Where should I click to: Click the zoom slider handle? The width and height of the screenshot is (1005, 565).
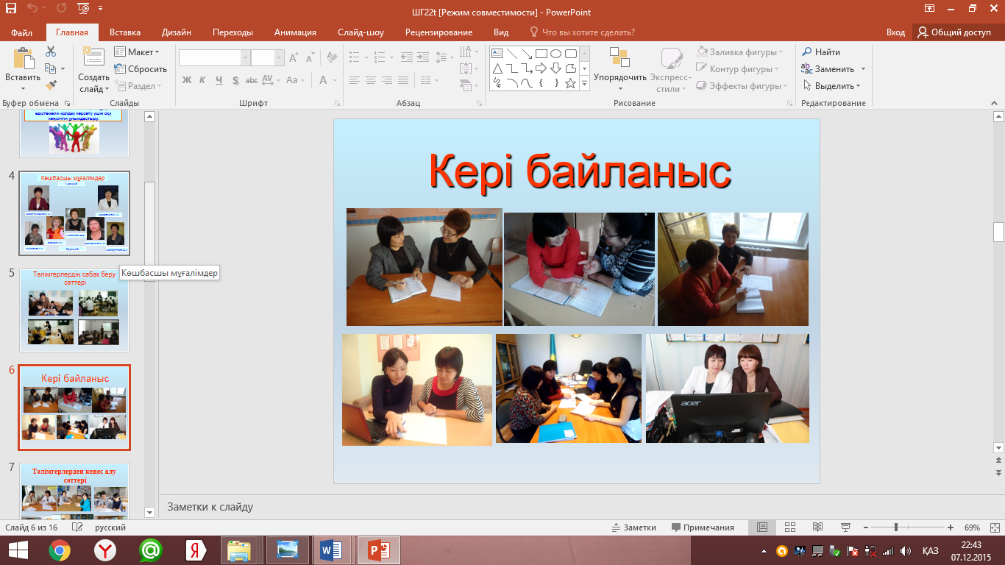(895, 527)
